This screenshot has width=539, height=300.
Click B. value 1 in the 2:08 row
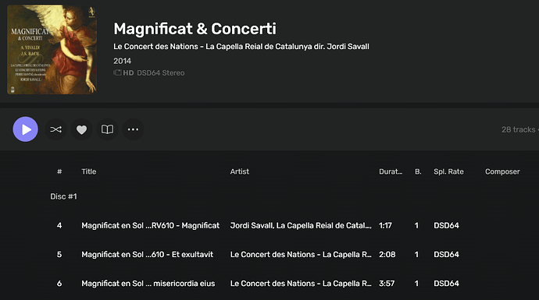point(416,254)
